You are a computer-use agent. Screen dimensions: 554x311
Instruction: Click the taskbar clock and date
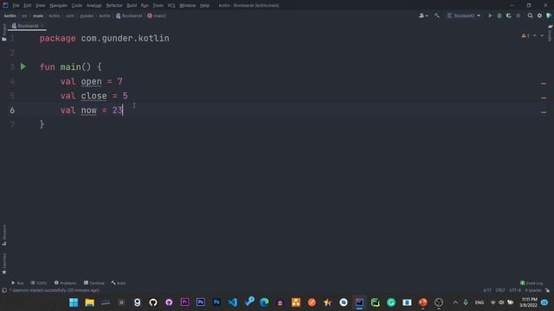[529, 302]
